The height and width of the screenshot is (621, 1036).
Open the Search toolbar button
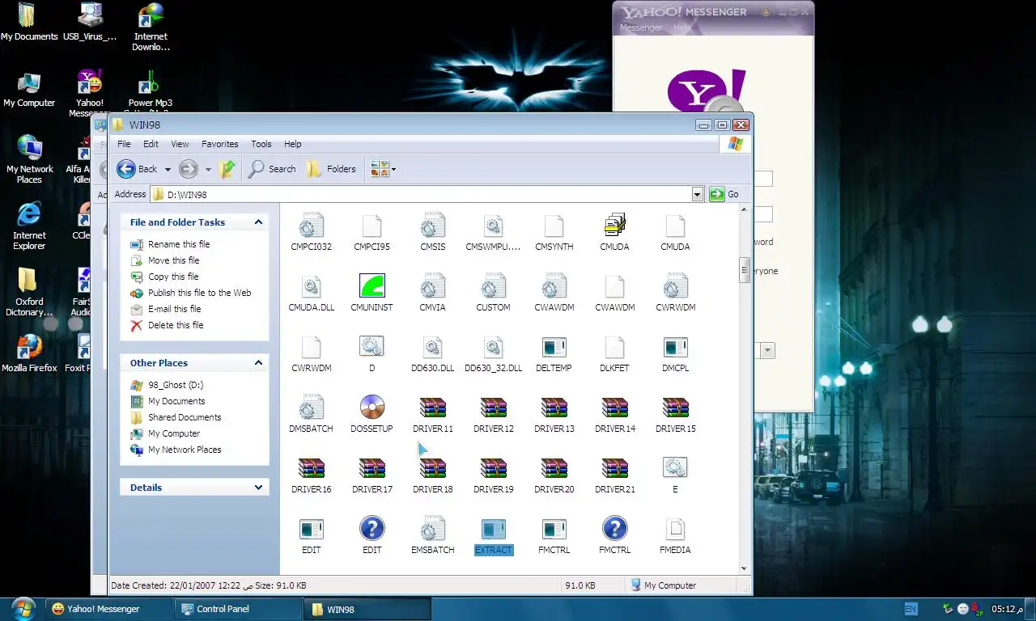[272, 169]
